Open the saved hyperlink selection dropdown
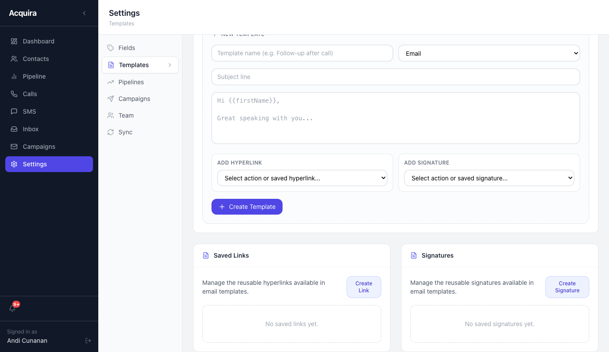609x352 pixels. (302, 178)
